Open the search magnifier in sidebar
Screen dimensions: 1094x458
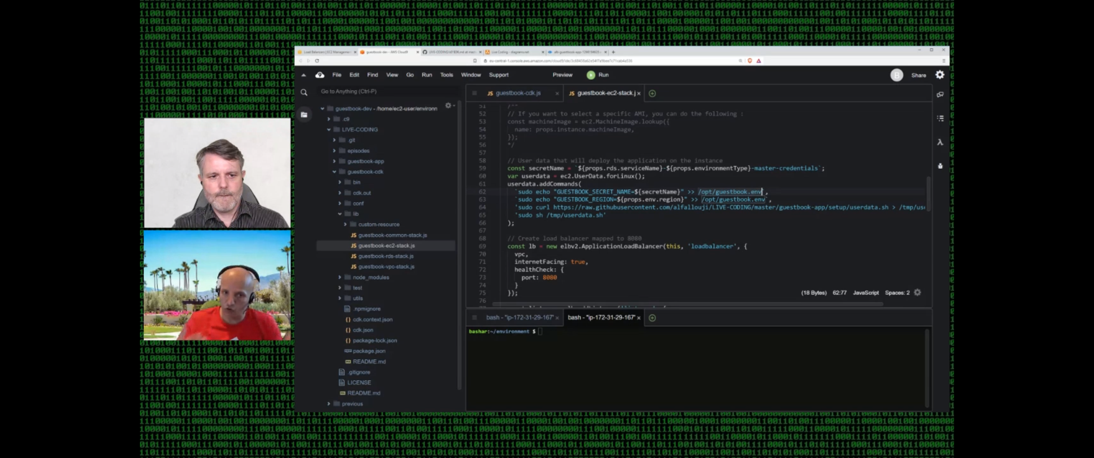(x=304, y=92)
